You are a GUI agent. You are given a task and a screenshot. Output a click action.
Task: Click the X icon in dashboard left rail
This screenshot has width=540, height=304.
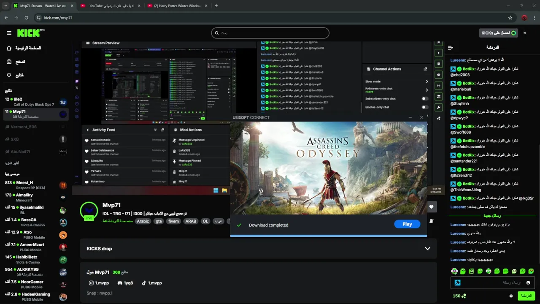coord(77,88)
